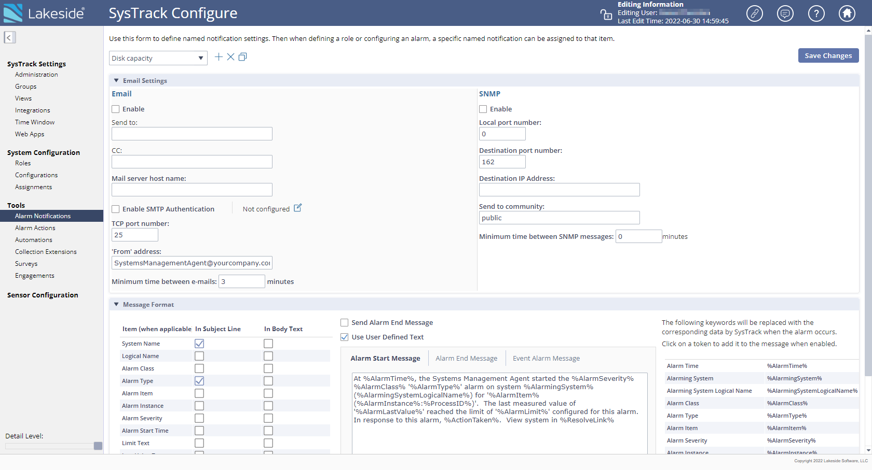Viewport: 872px width, 470px height.
Task: Open Time Window settings
Action: click(x=35, y=122)
